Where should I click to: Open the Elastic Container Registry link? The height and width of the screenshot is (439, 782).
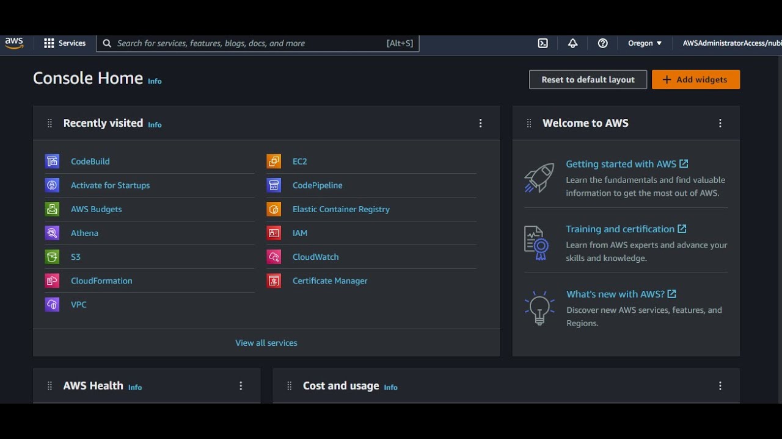coord(341,209)
